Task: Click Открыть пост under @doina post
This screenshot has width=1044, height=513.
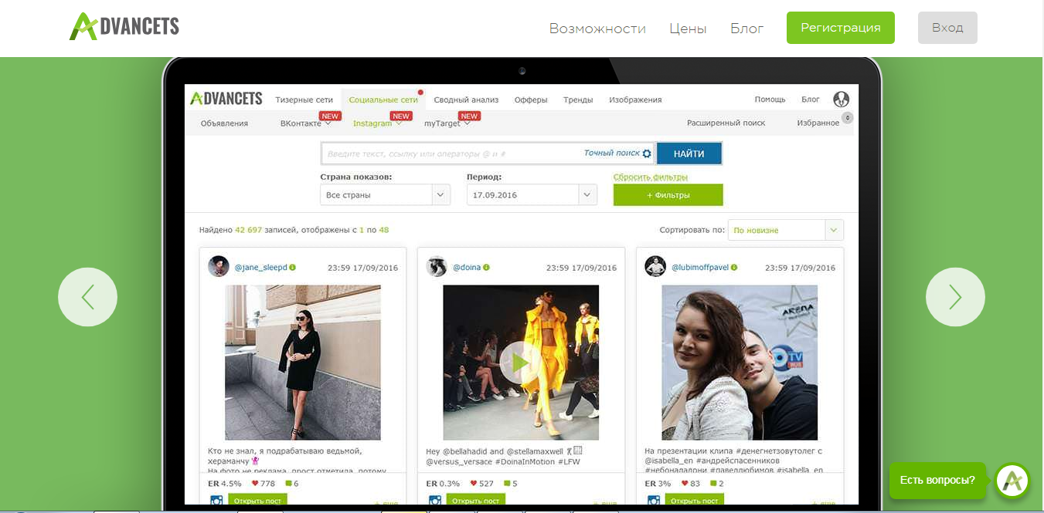Action: pos(476,500)
